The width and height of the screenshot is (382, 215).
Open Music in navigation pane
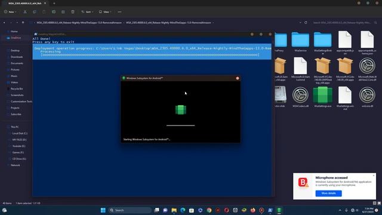pyautogui.click(x=14, y=76)
